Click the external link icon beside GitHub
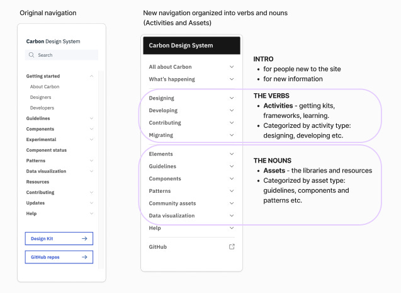The image size is (401, 293). pos(232,246)
